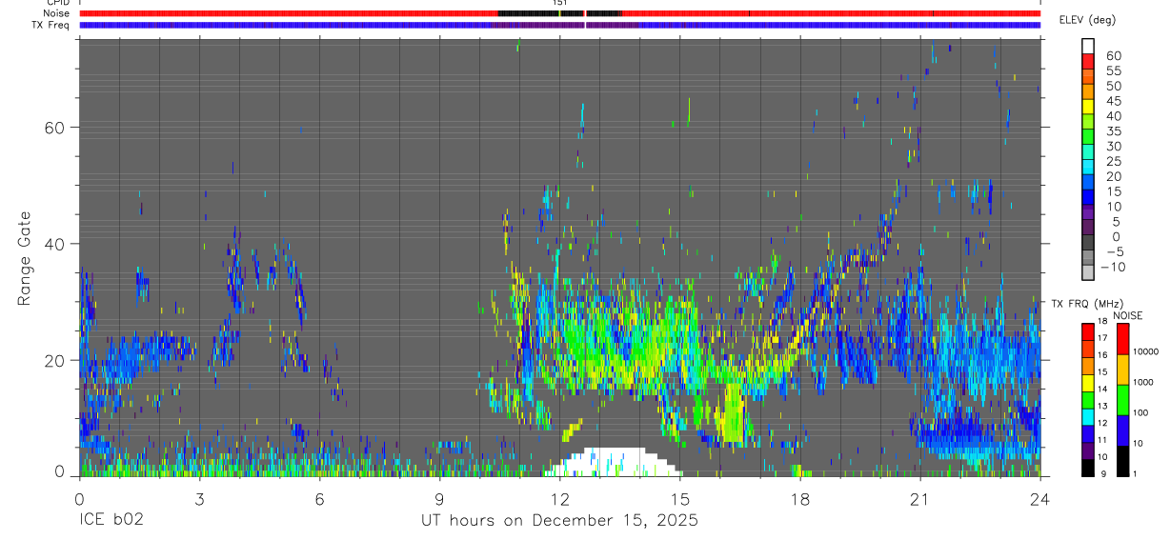Pick the black bottom segment of TX FRQ colorbar
1170x540 pixels.
tap(1088, 468)
